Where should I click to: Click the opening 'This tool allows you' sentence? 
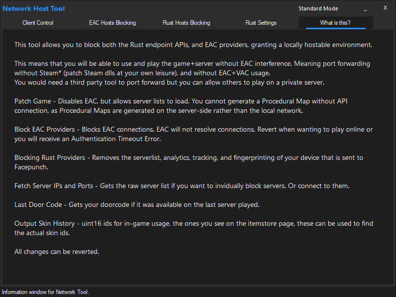pyautogui.click(x=193, y=45)
